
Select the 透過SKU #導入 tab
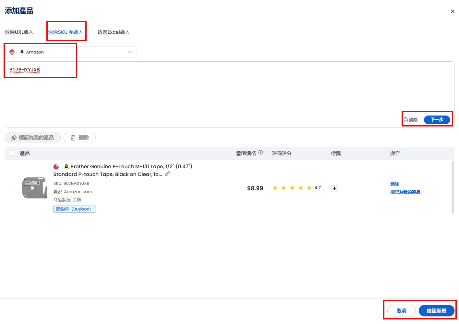point(66,32)
